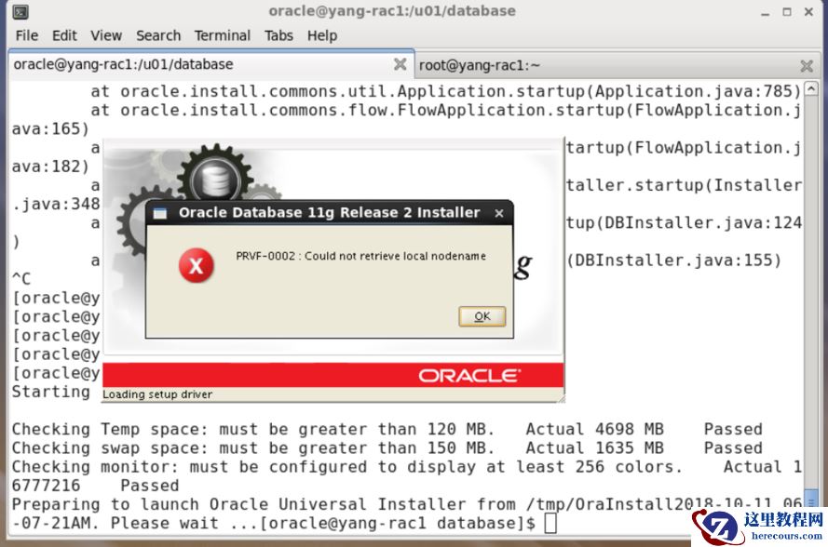Open the File menu
Viewport: 828px width, 547px height.
coord(25,35)
